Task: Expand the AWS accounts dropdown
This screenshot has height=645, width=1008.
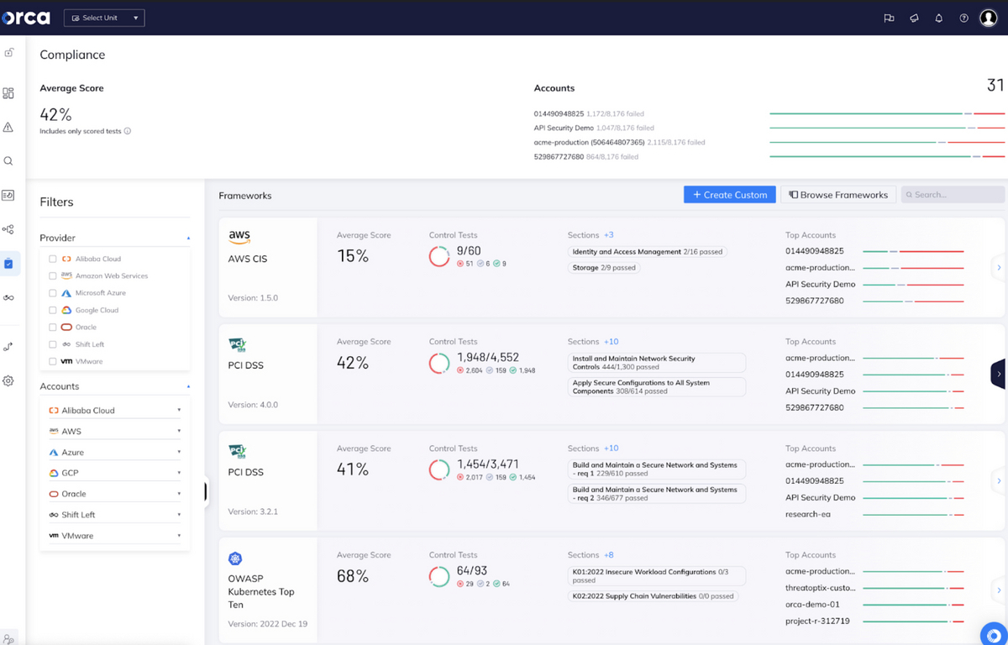Action: 179,430
